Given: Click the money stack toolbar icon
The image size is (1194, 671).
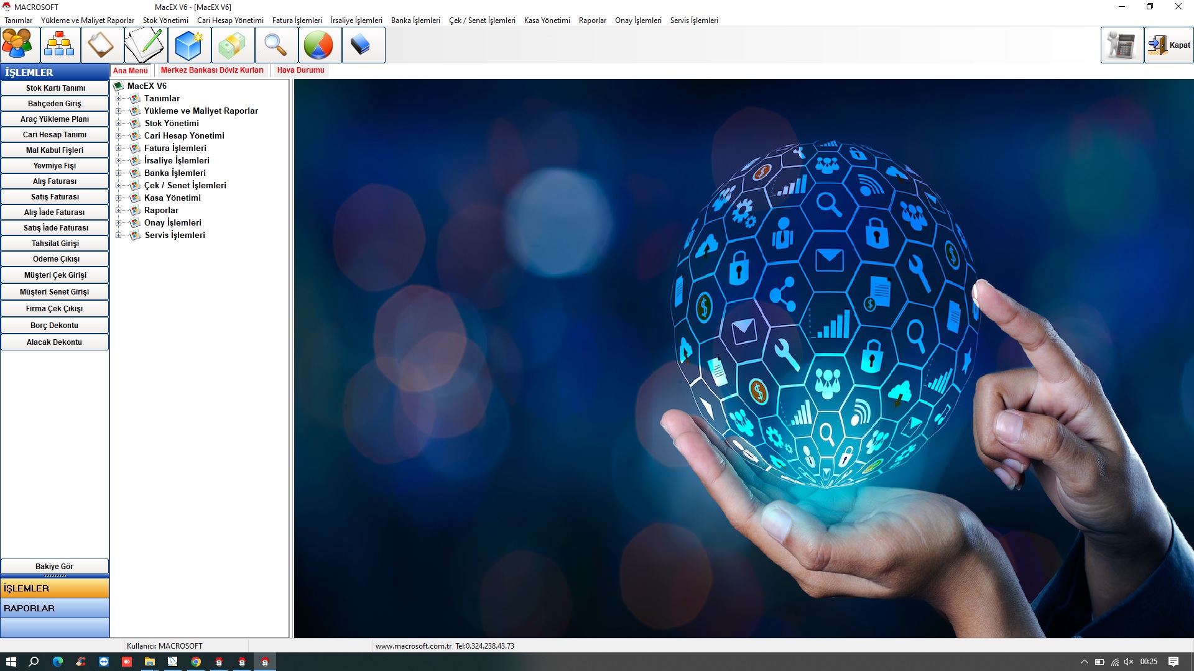Looking at the screenshot, I should pyautogui.click(x=232, y=45).
